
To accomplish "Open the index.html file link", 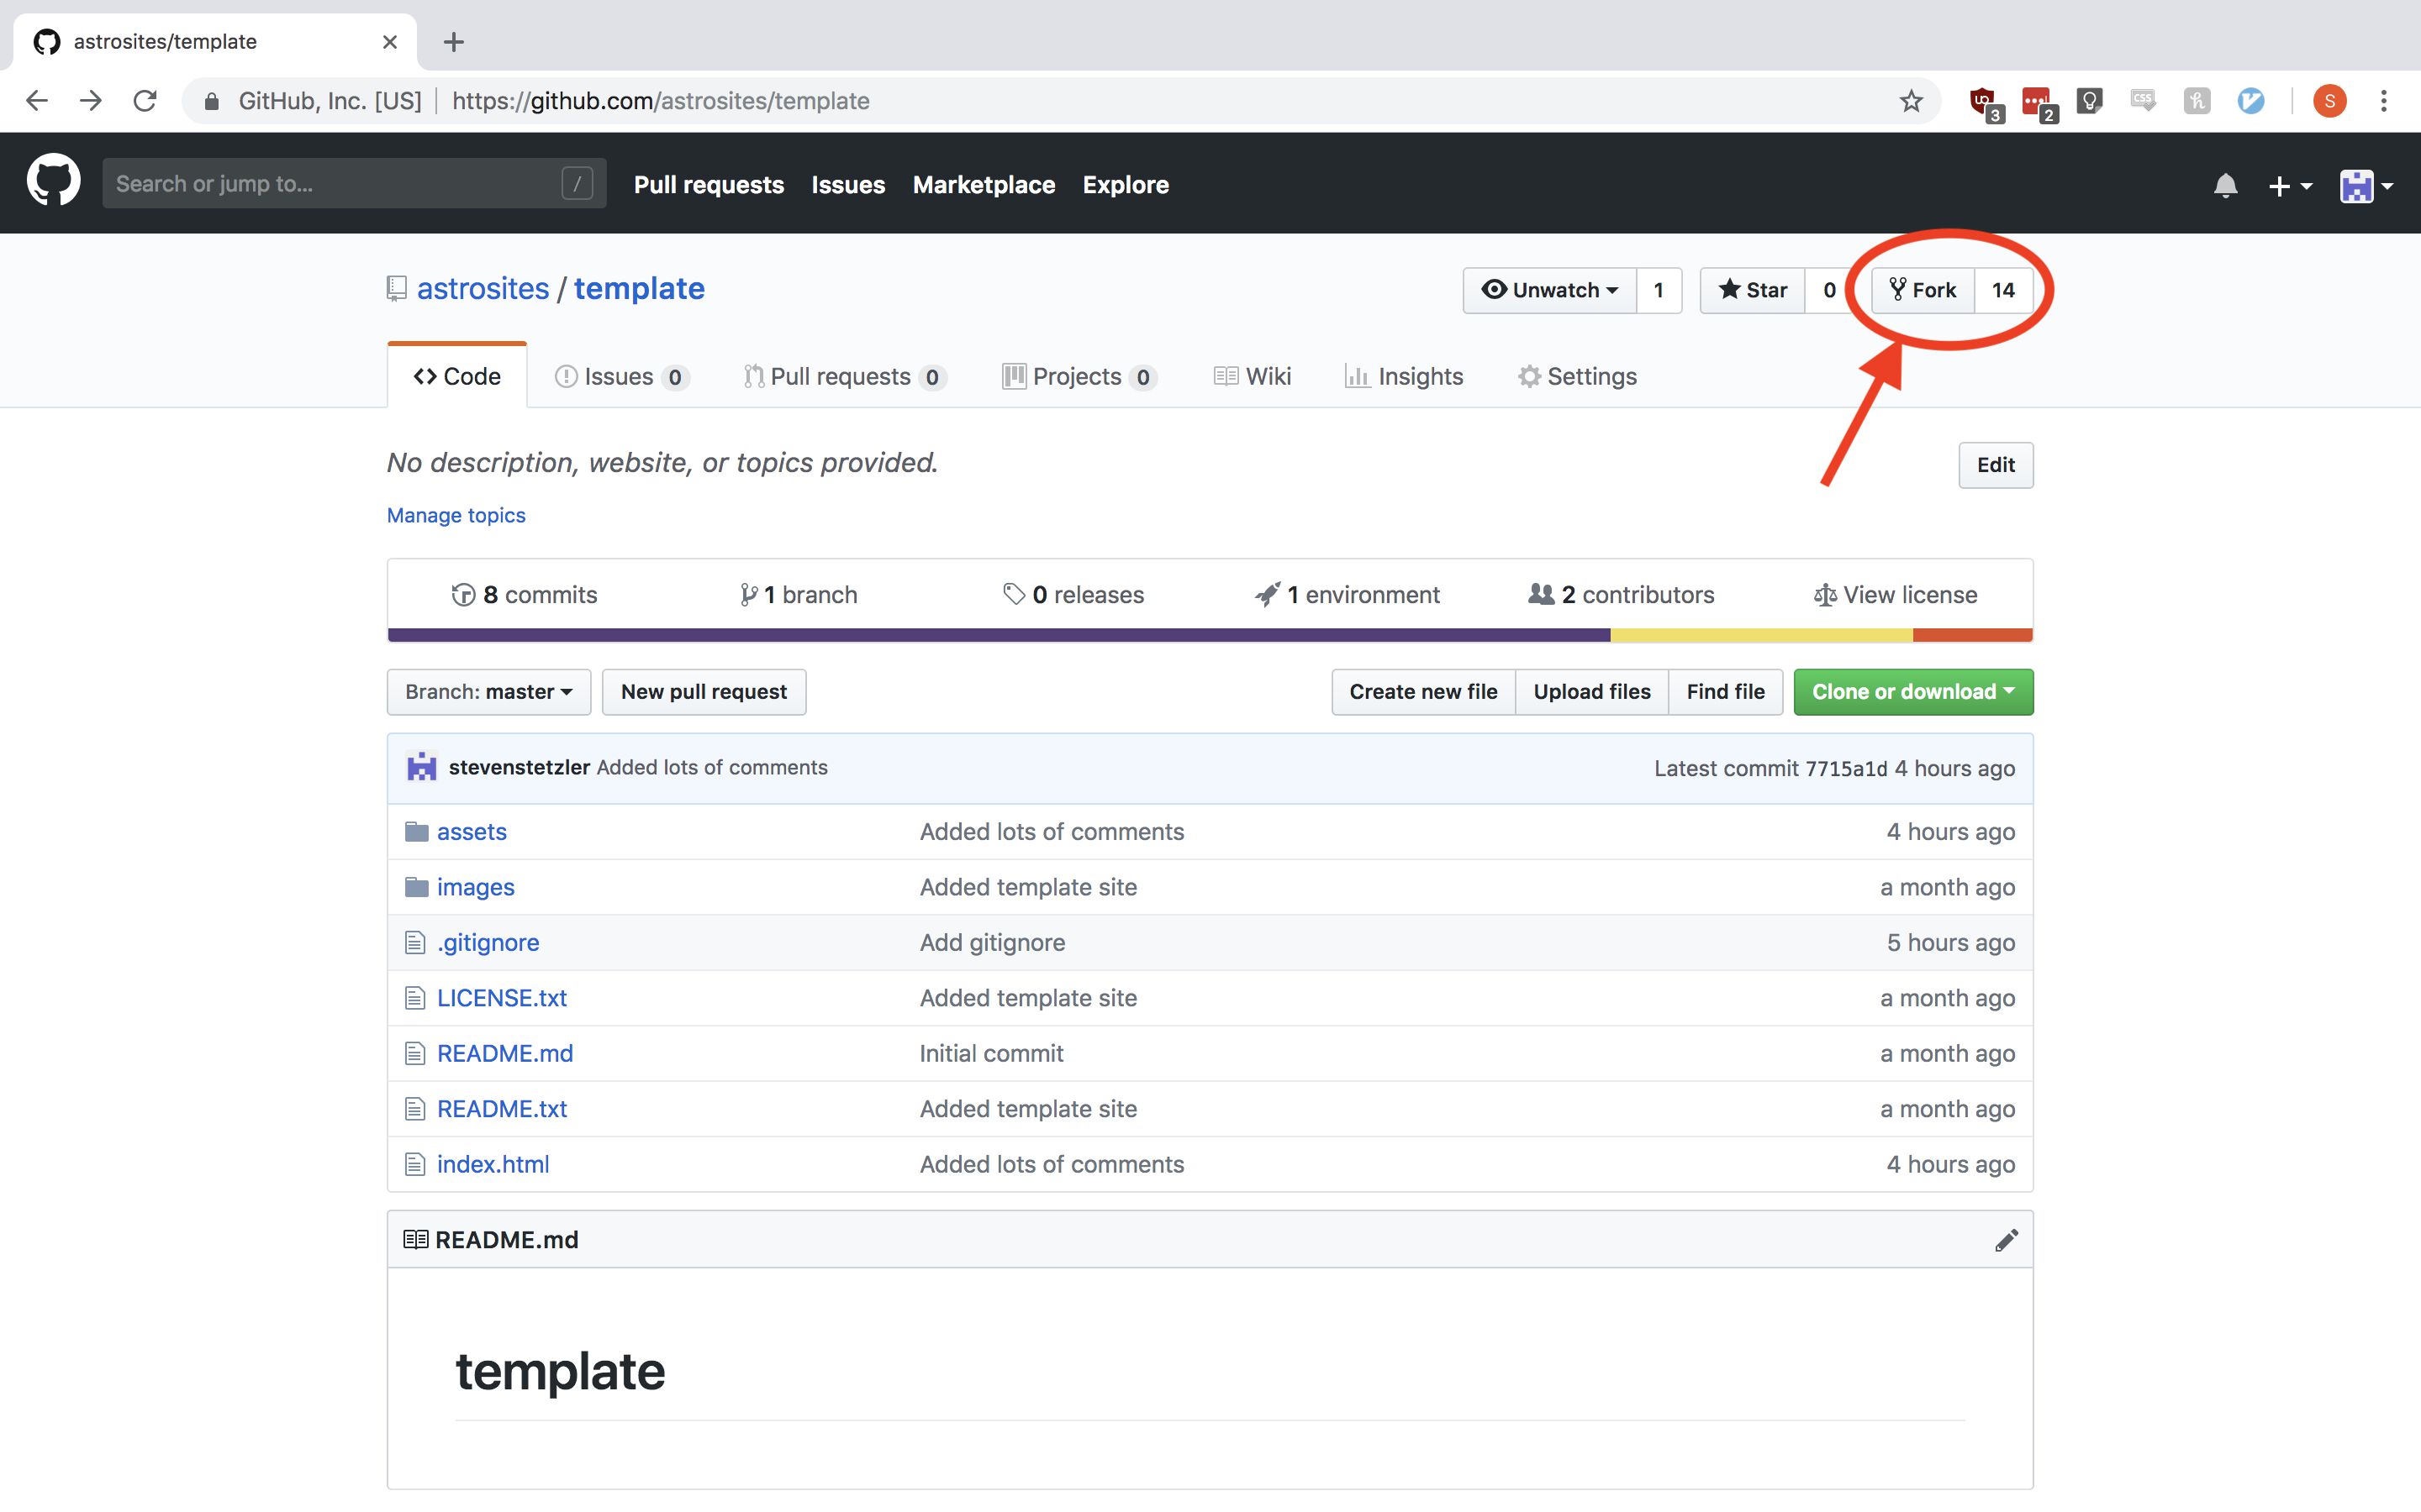I will 493,1164.
